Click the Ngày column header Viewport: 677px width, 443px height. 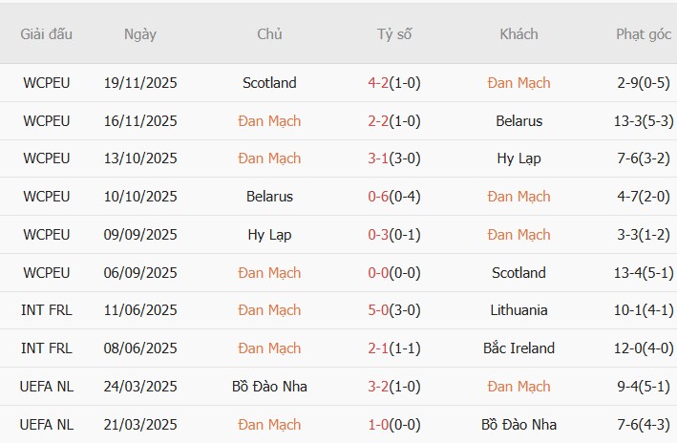point(140,34)
